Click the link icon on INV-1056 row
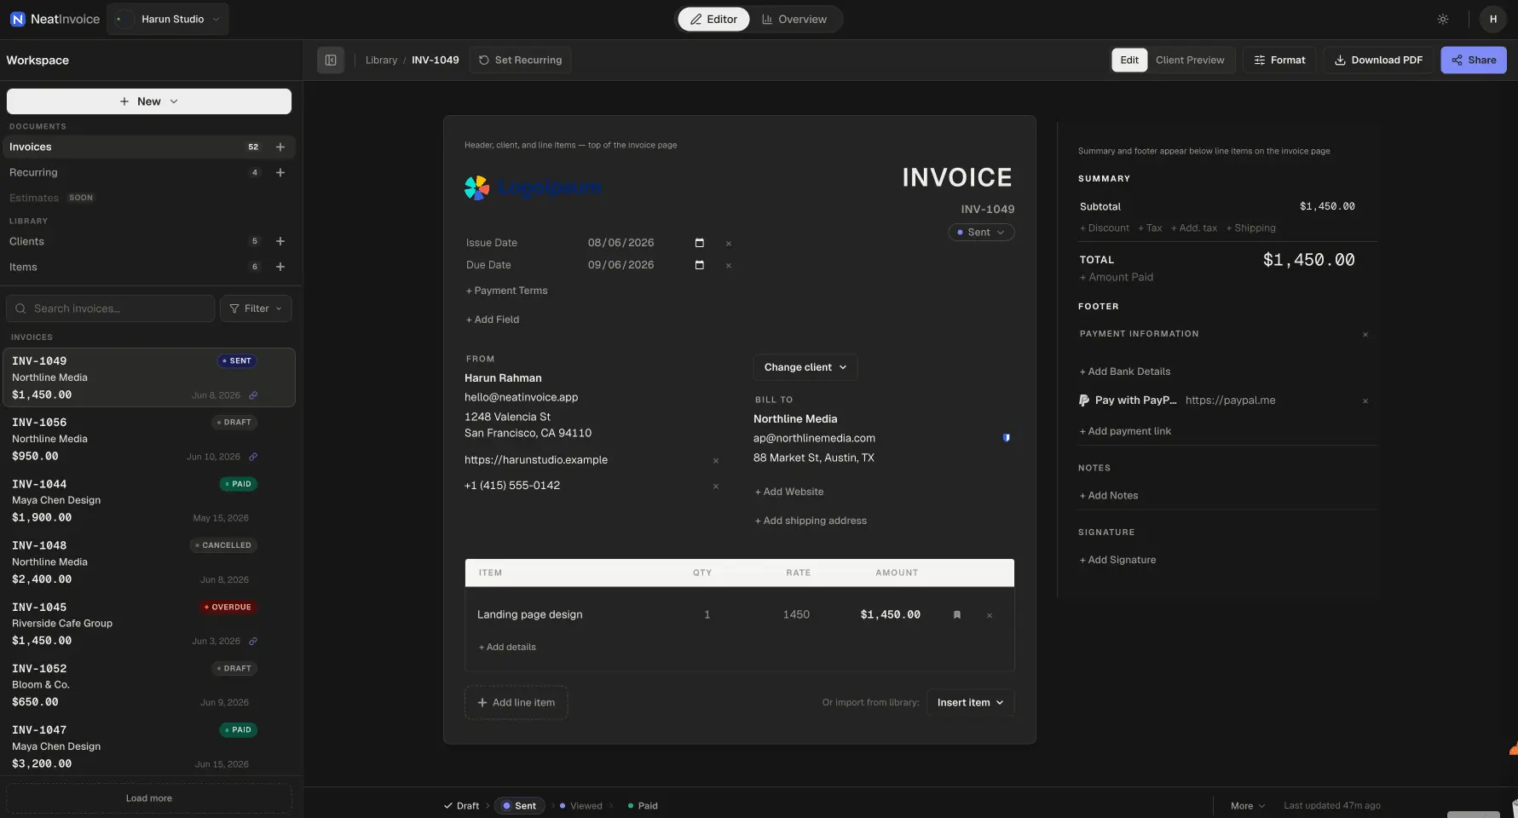The width and height of the screenshot is (1518, 818). tap(253, 457)
